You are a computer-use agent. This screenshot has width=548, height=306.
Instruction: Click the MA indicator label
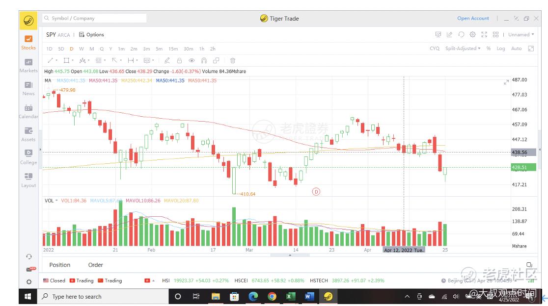pos(48,80)
